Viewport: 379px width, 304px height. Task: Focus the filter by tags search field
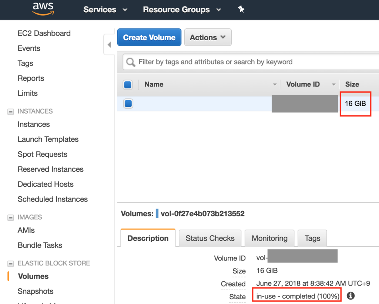(251, 62)
